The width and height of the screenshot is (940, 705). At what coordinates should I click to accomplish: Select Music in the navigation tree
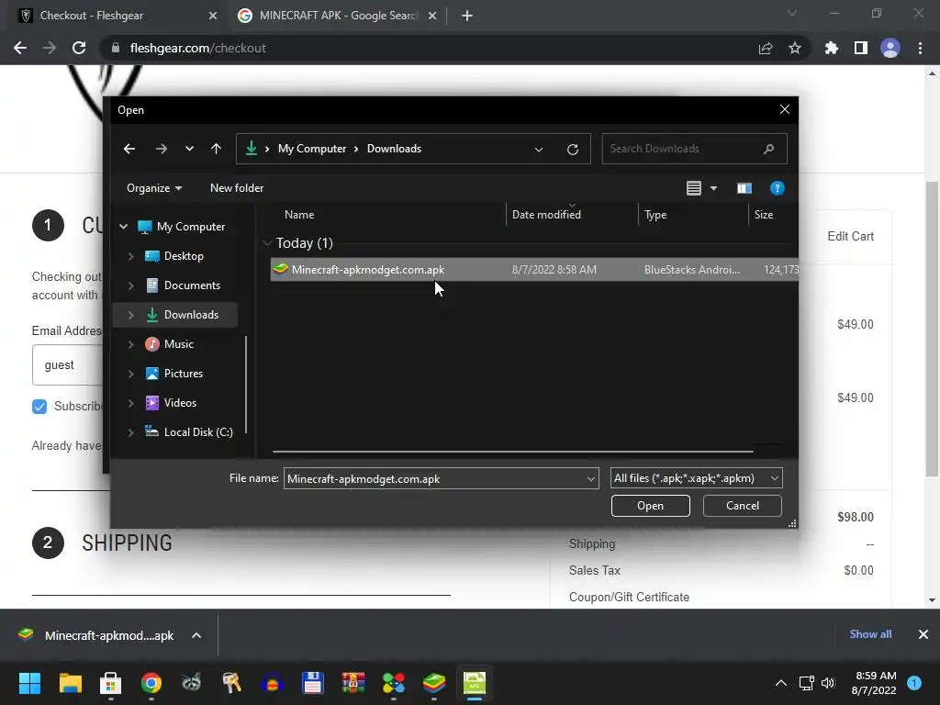coord(179,344)
